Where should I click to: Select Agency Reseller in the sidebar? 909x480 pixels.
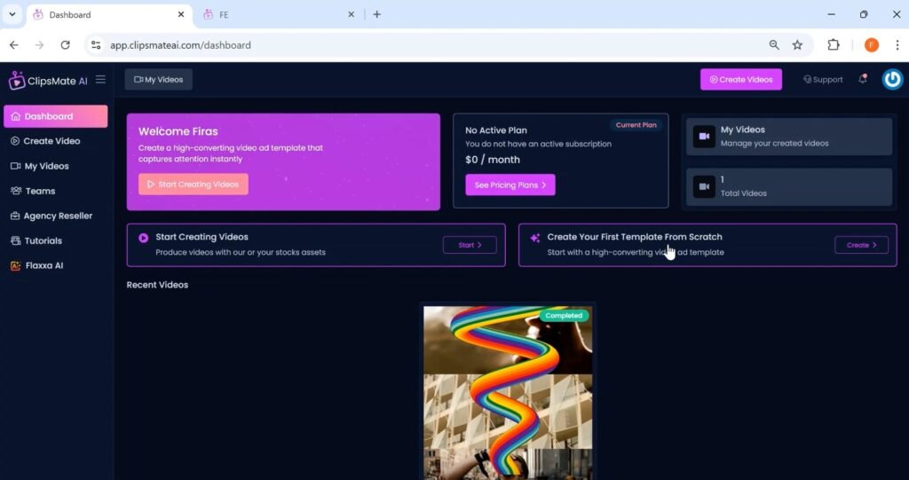(x=58, y=216)
